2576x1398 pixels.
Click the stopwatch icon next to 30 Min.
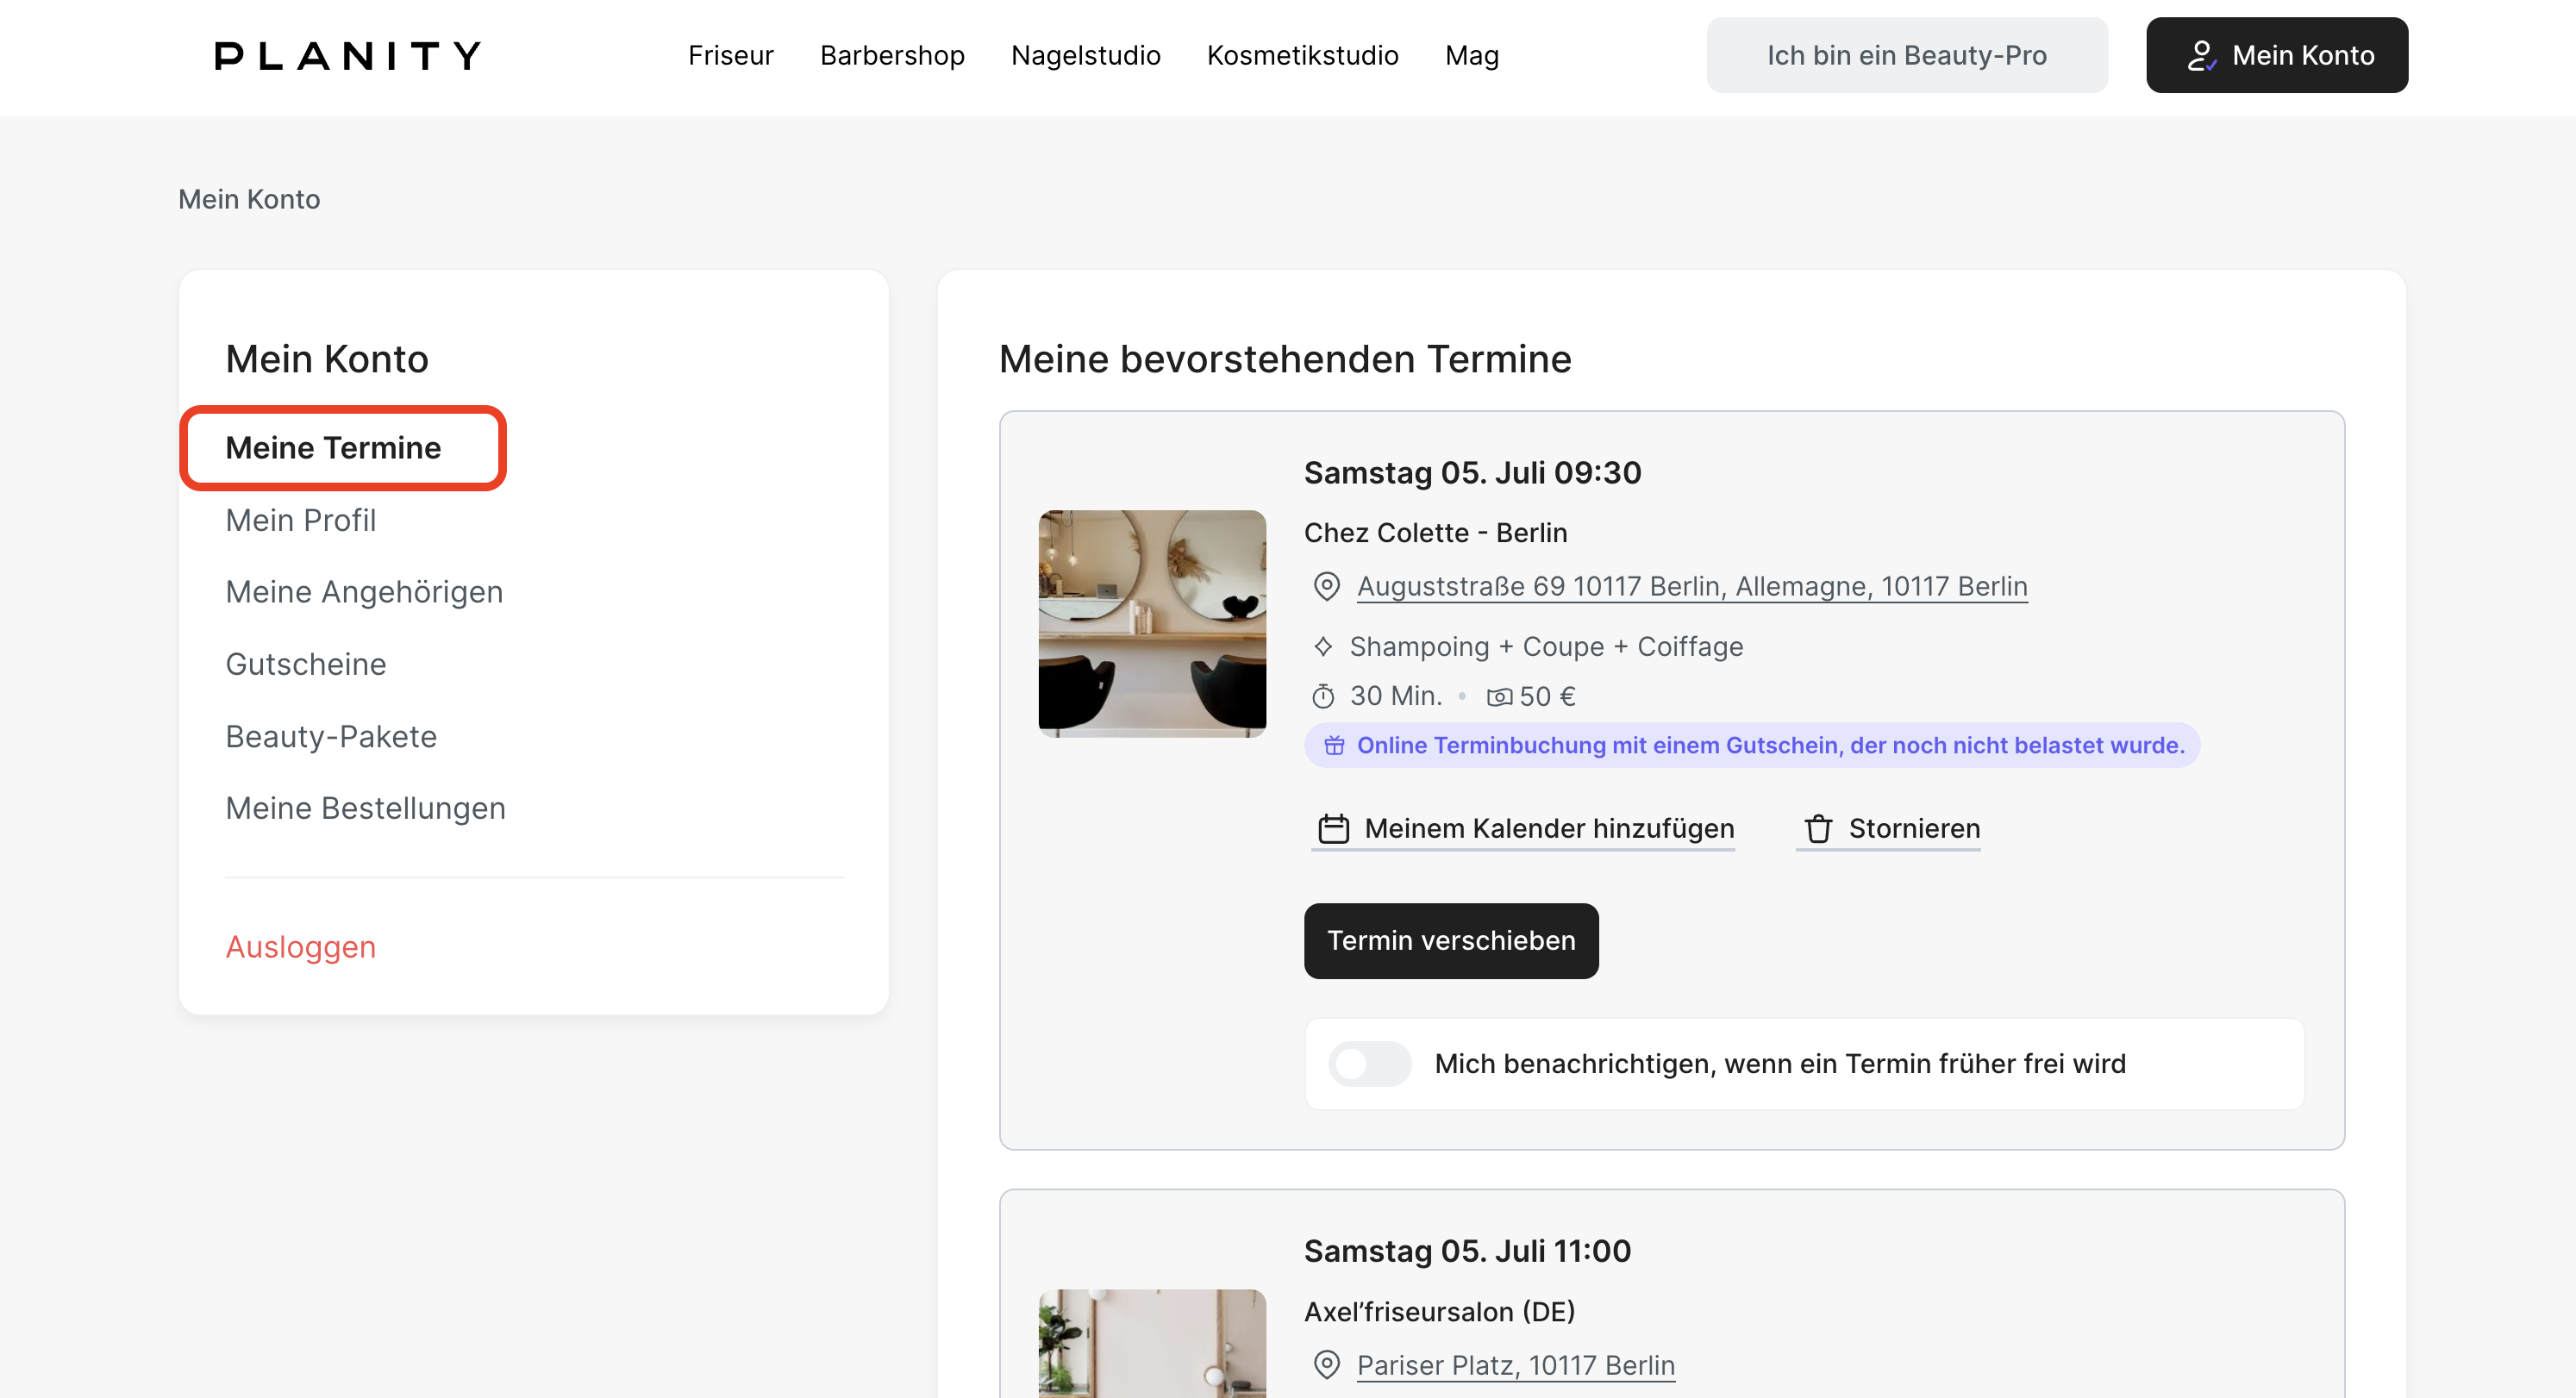[1324, 696]
